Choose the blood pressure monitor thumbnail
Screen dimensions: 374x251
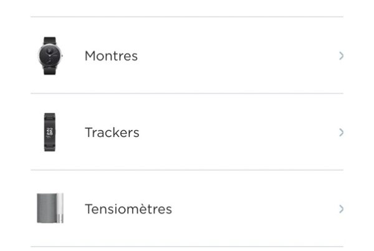tap(50, 208)
